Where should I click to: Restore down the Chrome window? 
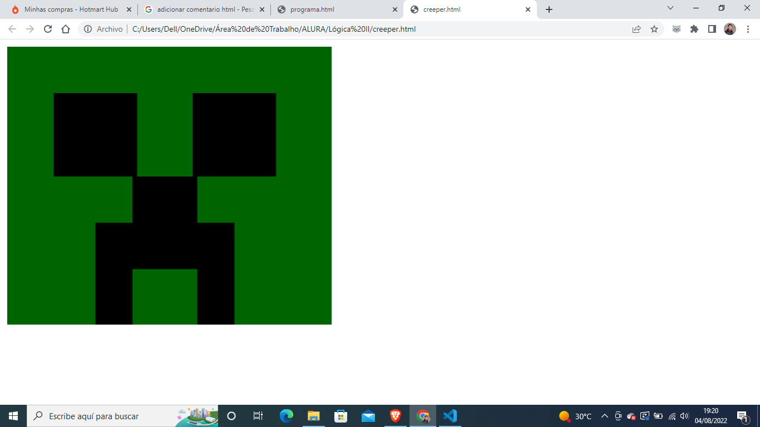722,8
